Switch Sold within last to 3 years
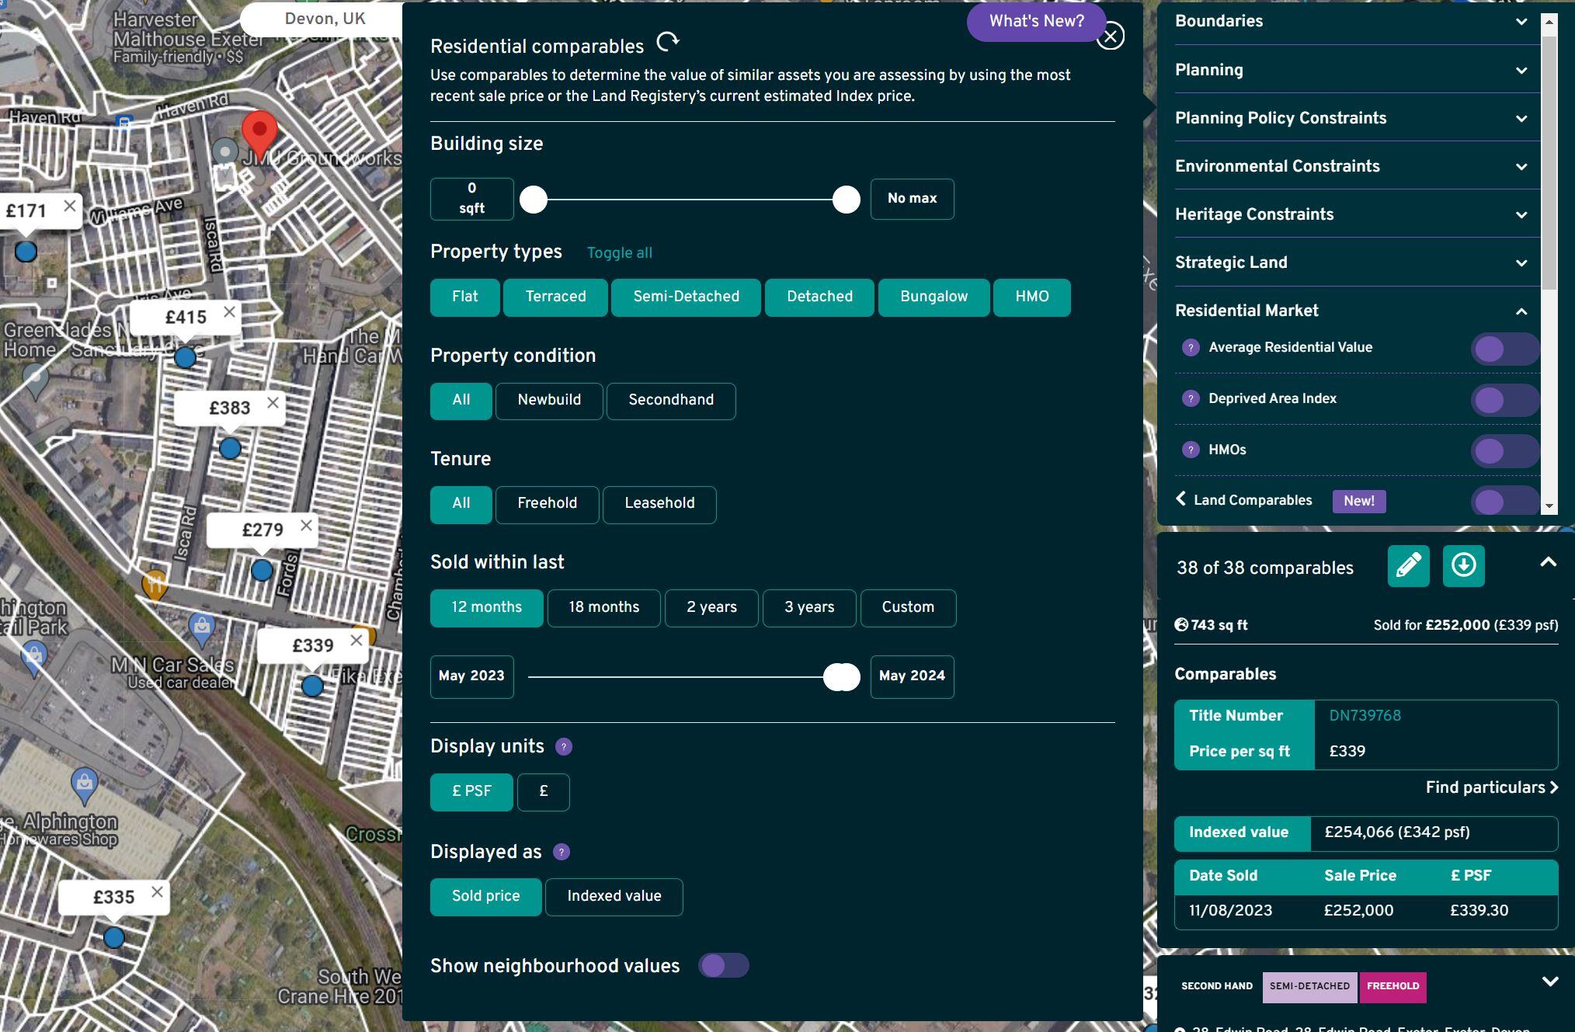 tap(808, 608)
